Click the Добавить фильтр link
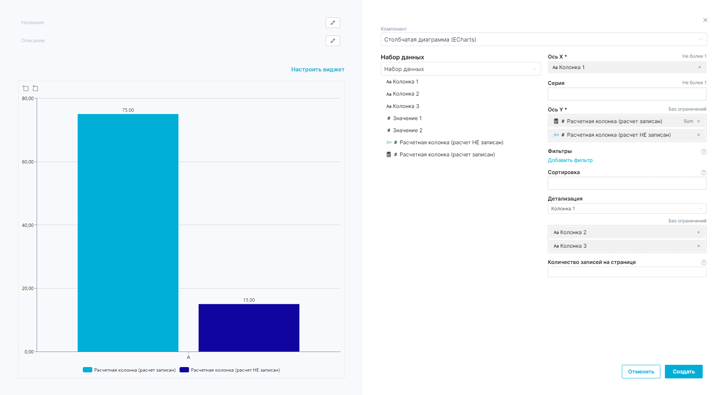 (x=570, y=160)
